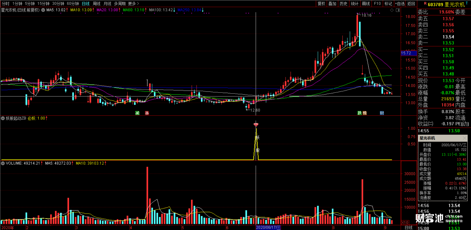
Task: Click the MA250: 13.84 legend
Action: click(x=190, y=10)
